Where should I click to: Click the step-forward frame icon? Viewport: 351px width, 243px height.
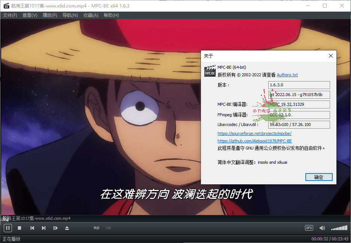[55, 228]
